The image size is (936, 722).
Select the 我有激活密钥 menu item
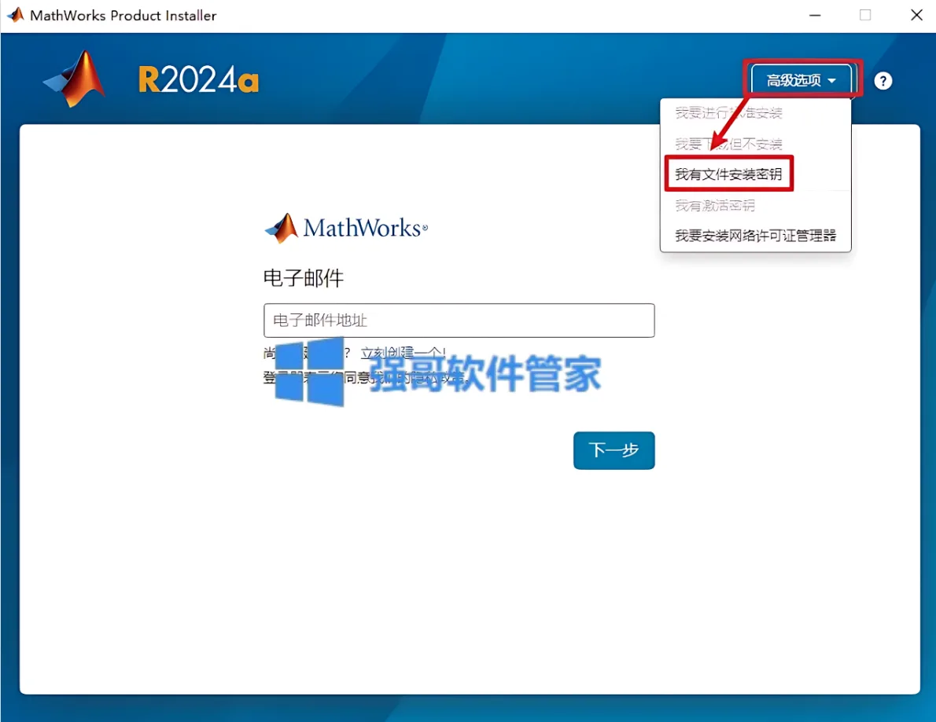(715, 205)
